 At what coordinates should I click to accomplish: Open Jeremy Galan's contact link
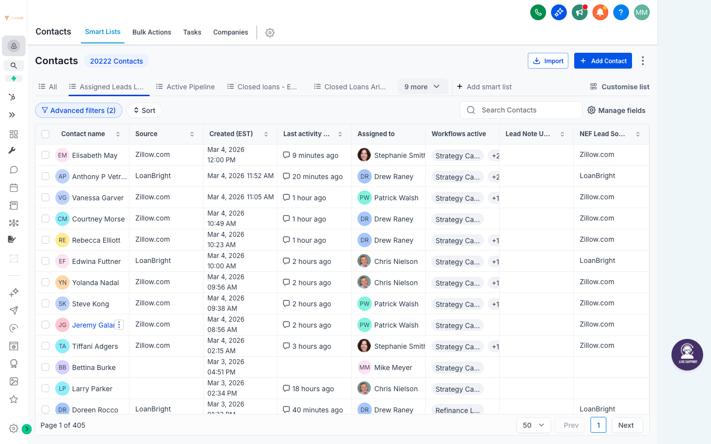[93, 325]
